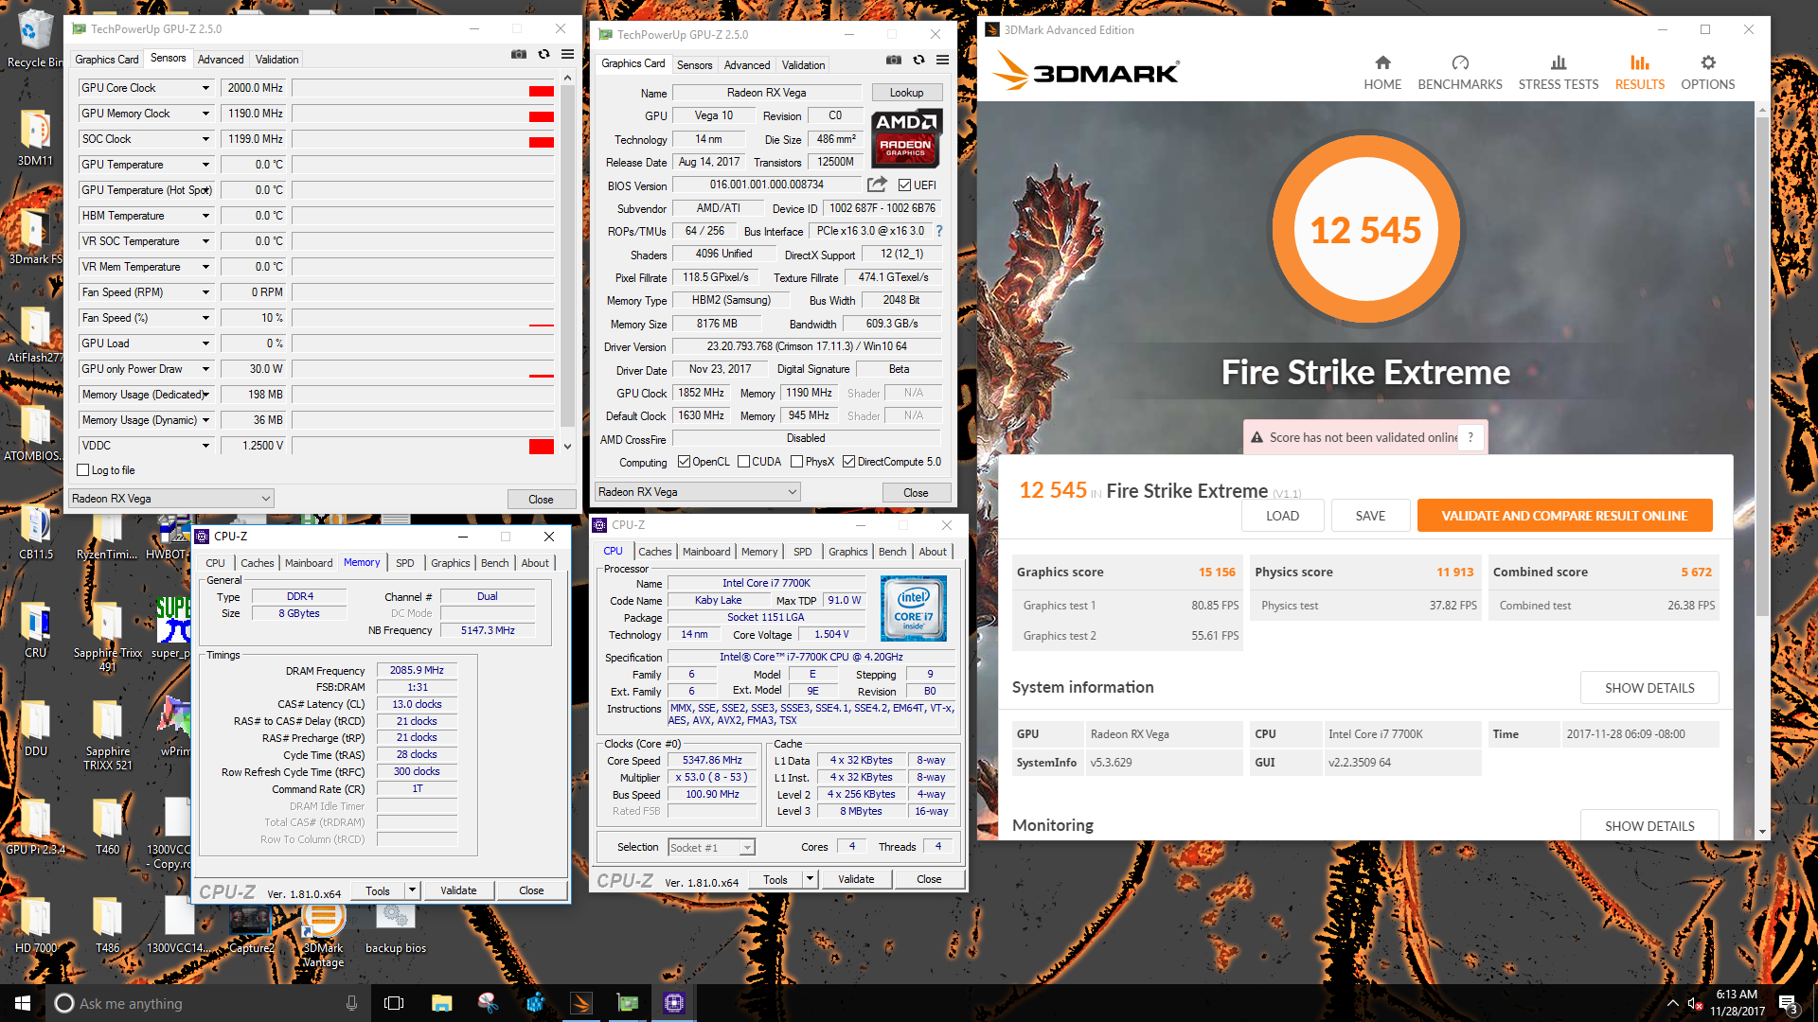Go to STRESS TESTS in 3DMark
The height and width of the screenshot is (1022, 1818).
tap(1558, 73)
